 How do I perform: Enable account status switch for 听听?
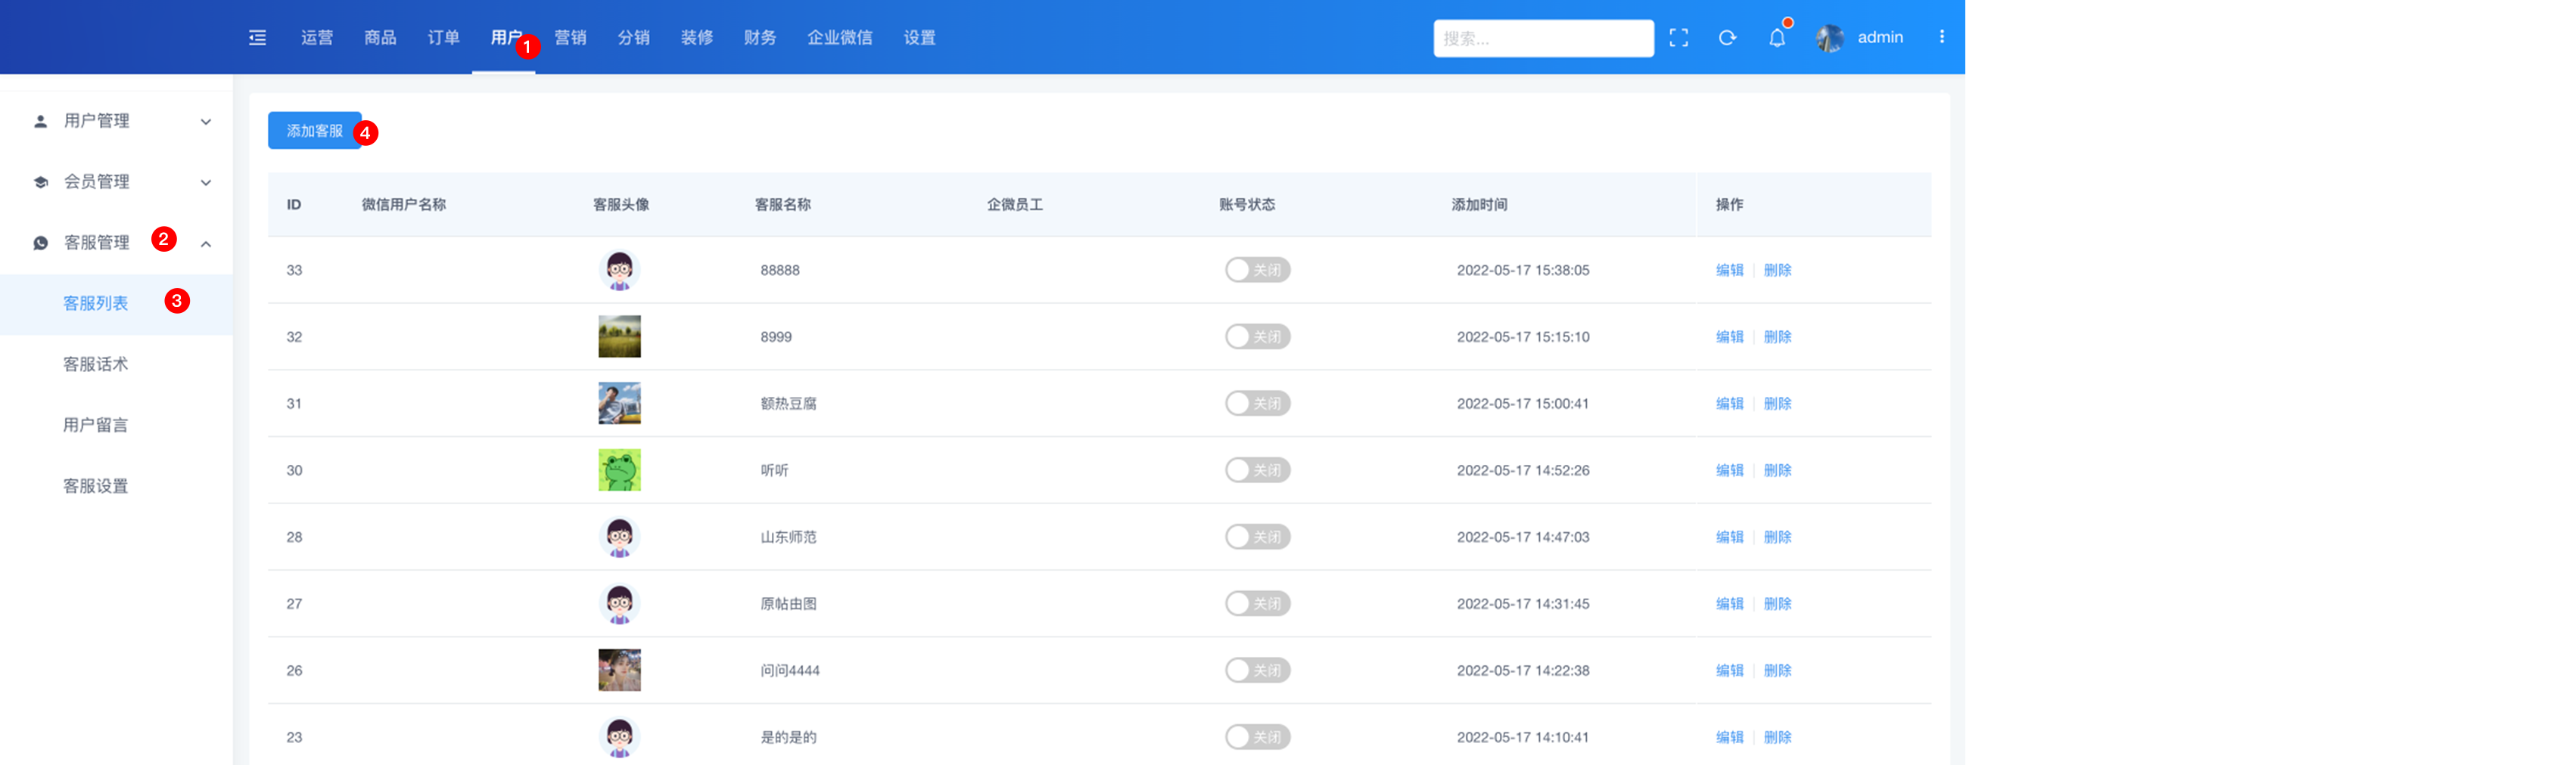(1257, 470)
